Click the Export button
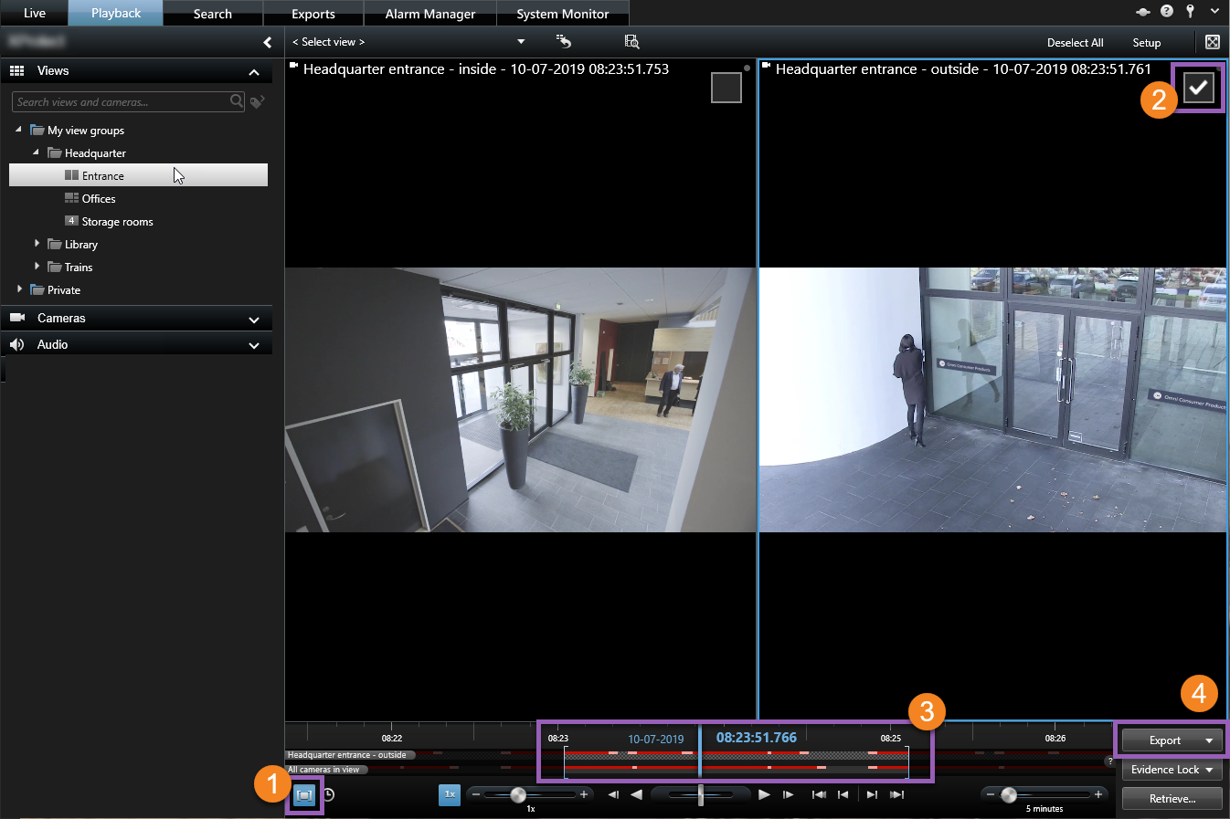Image resolution: width=1230 pixels, height=819 pixels. tap(1164, 740)
